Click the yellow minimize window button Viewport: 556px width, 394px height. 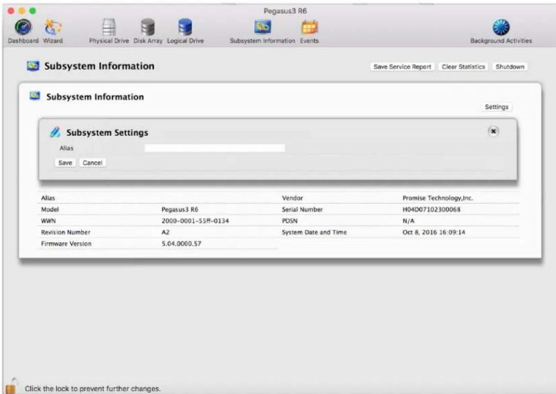pos(21,11)
